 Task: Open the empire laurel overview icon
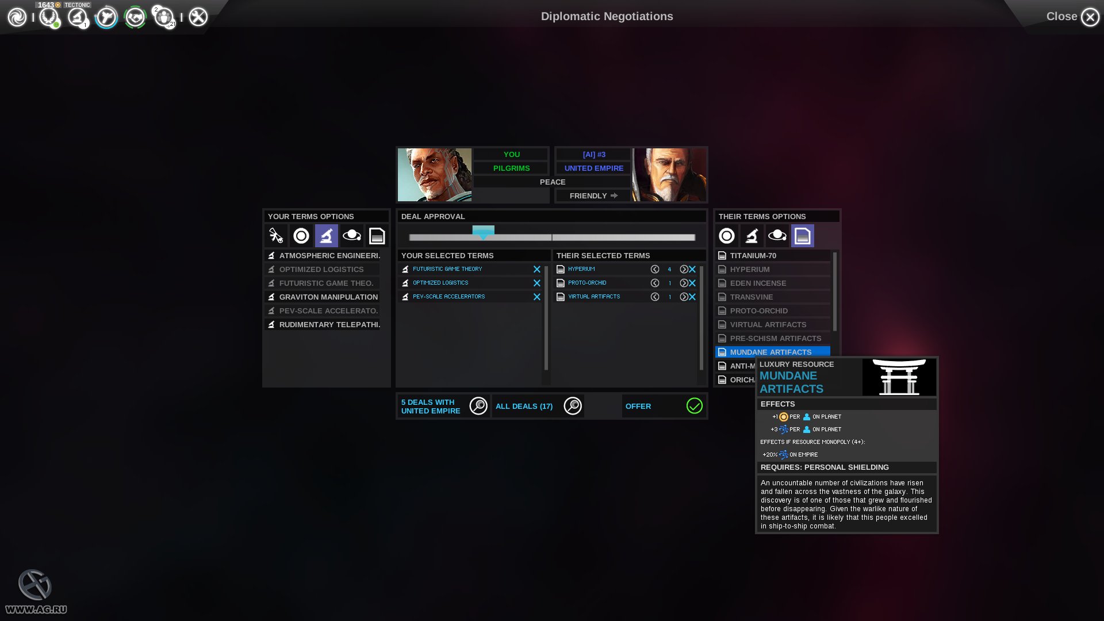48,17
